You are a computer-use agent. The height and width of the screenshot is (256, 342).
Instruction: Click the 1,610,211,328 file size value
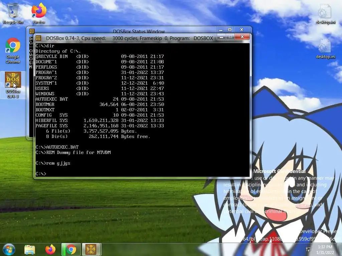pos(101,120)
